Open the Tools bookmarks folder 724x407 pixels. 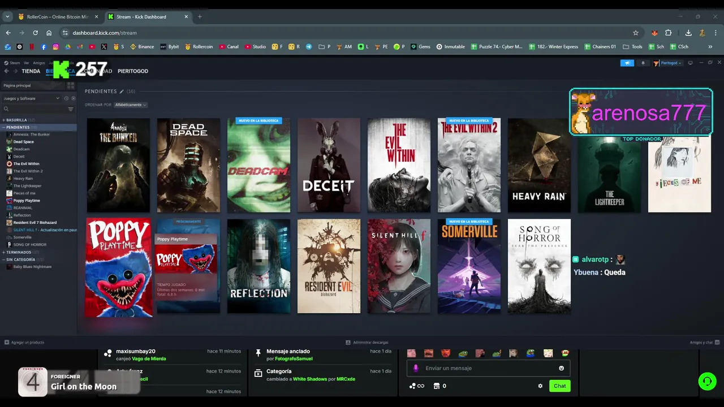[632, 47]
